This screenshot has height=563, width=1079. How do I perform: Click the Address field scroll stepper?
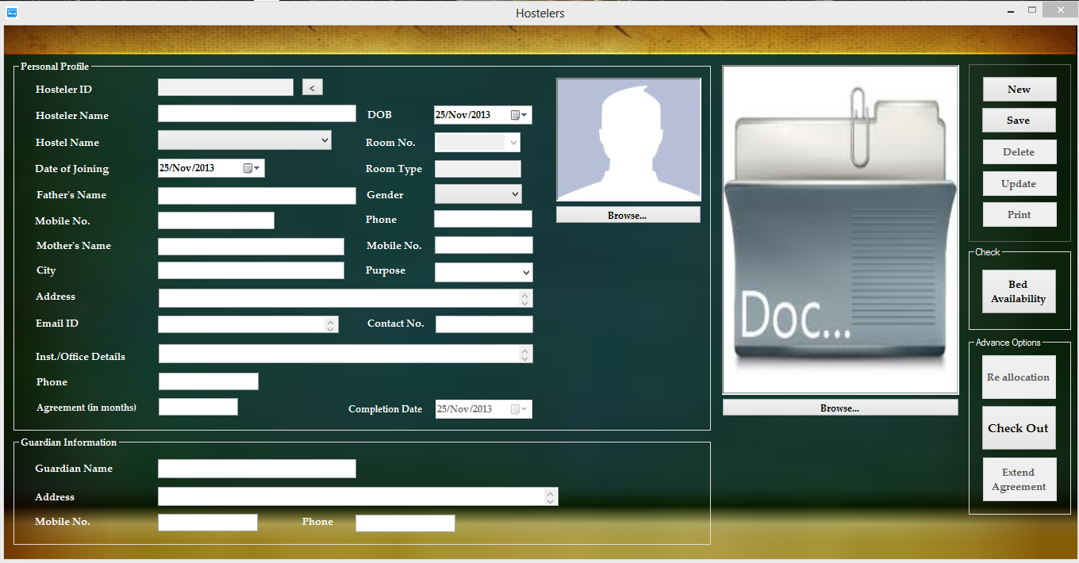coord(524,298)
